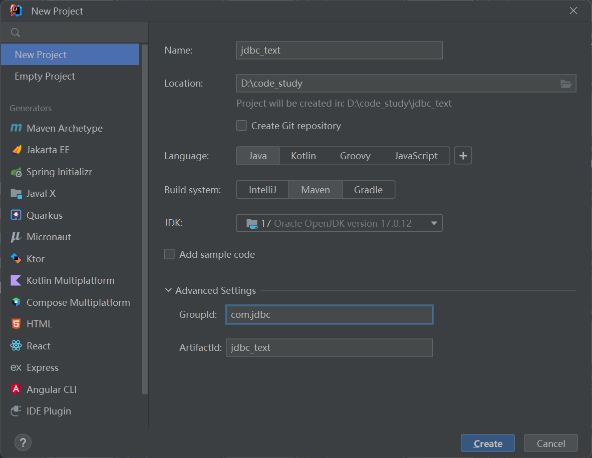Viewport: 592px width, 458px height.
Task: Click the Create button
Action: [488, 443]
